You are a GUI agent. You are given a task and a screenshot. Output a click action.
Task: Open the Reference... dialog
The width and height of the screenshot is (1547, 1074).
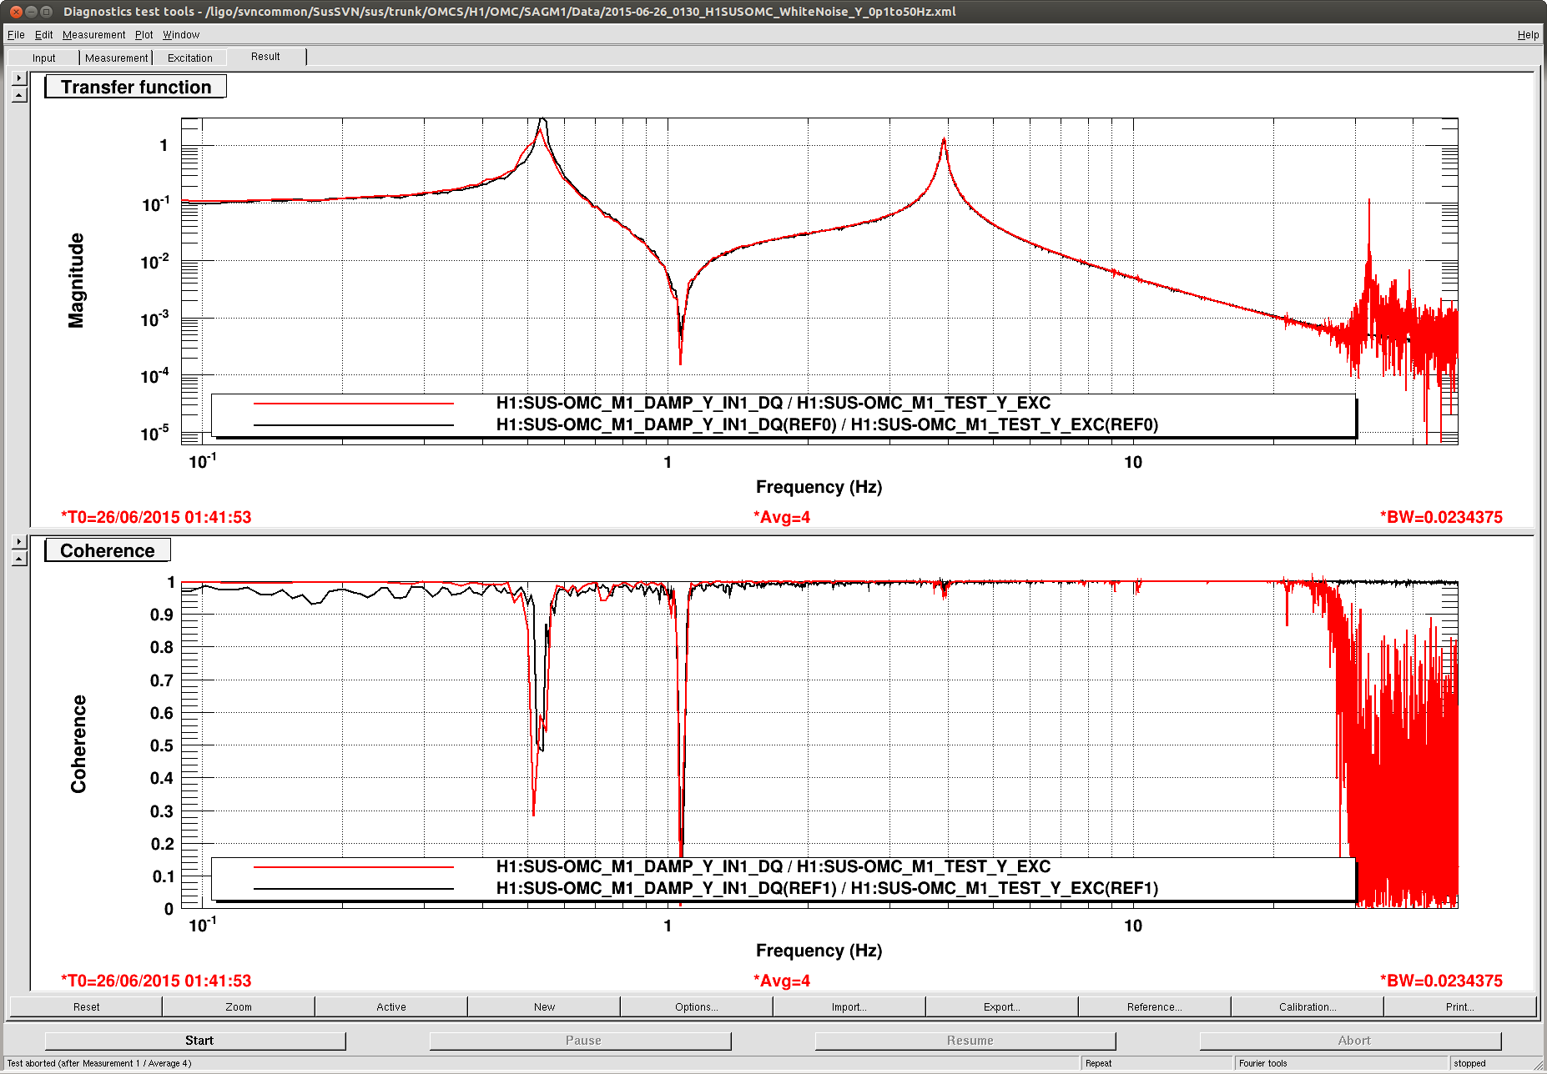point(1155,1006)
